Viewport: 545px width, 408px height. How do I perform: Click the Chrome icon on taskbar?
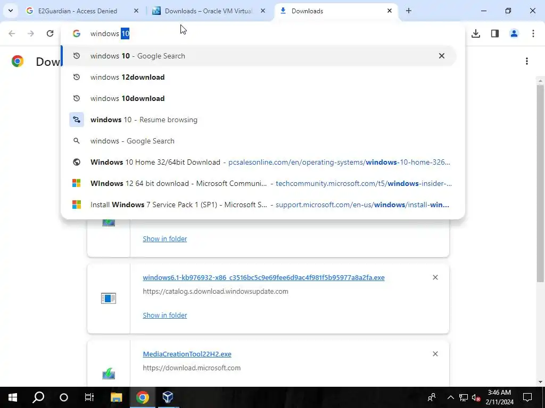click(142, 397)
